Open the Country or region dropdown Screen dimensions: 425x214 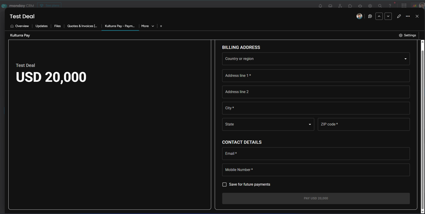point(316,59)
